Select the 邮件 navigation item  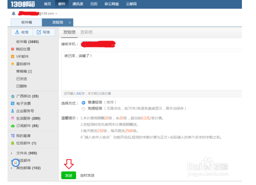pyautogui.click(x=62, y=4)
